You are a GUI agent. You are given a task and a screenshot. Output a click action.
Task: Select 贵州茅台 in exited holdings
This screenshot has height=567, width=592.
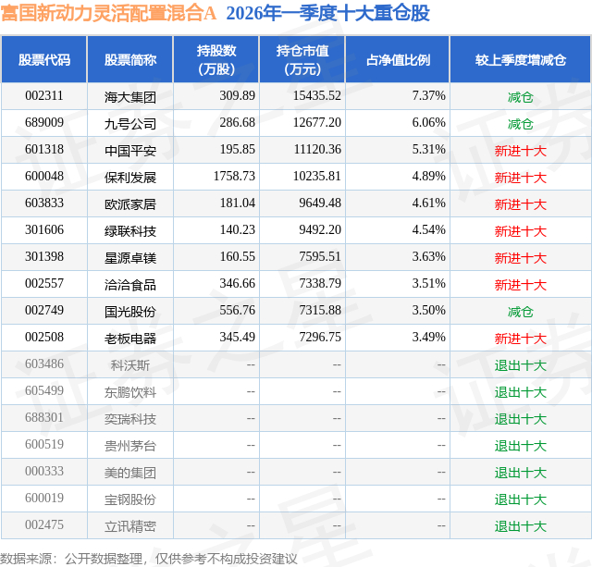(130, 446)
